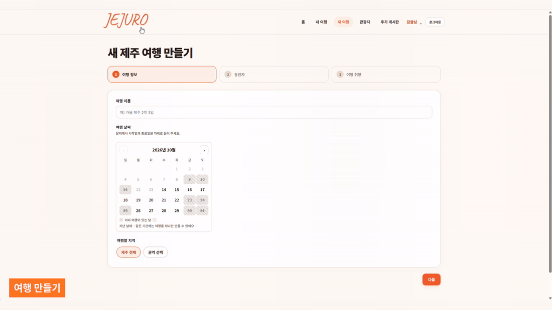The width and height of the screenshot is (552, 310).
Task: Pick October 19 on calendar
Action: coord(138,200)
